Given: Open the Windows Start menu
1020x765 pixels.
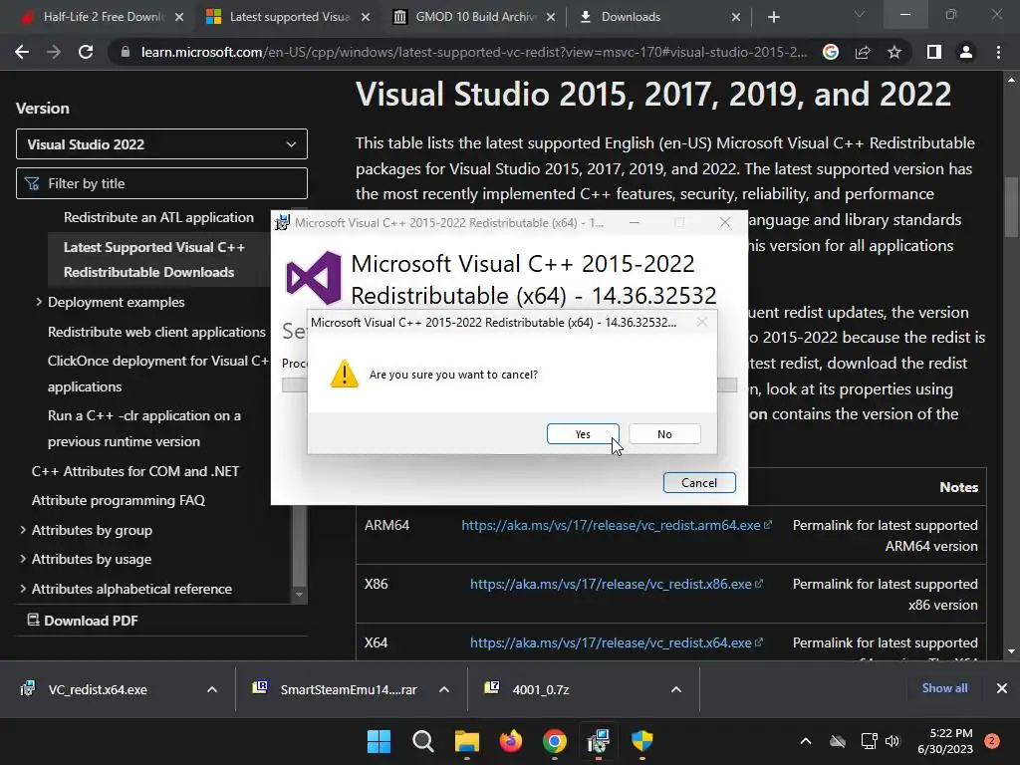Looking at the screenshot, I should point(379,741).
